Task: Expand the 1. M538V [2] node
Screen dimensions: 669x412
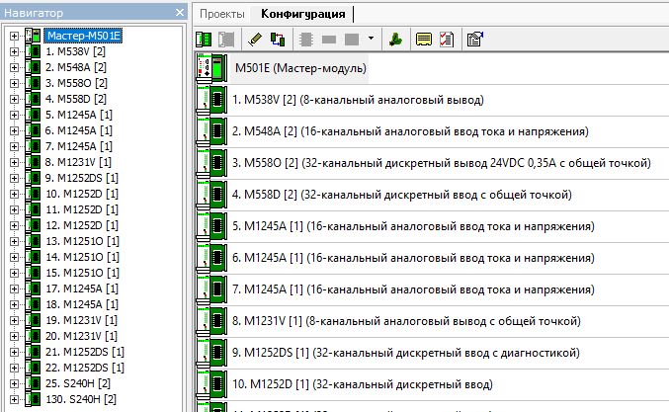Action: point(14,51)
